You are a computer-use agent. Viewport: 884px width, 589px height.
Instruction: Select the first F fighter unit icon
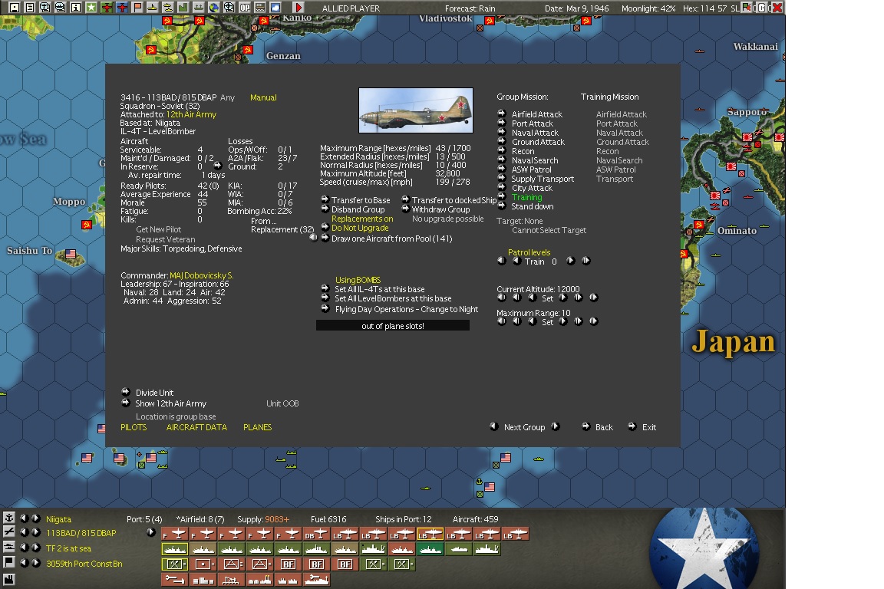coord(175,534)
